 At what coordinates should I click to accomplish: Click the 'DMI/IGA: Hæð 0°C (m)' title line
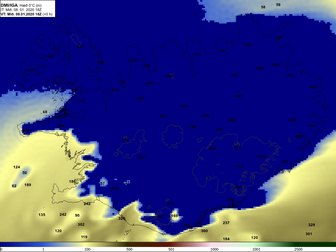click(x=21, y=5)
